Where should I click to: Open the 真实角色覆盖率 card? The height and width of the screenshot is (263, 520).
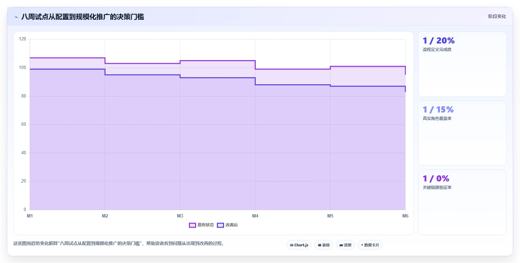pos(462,133)
